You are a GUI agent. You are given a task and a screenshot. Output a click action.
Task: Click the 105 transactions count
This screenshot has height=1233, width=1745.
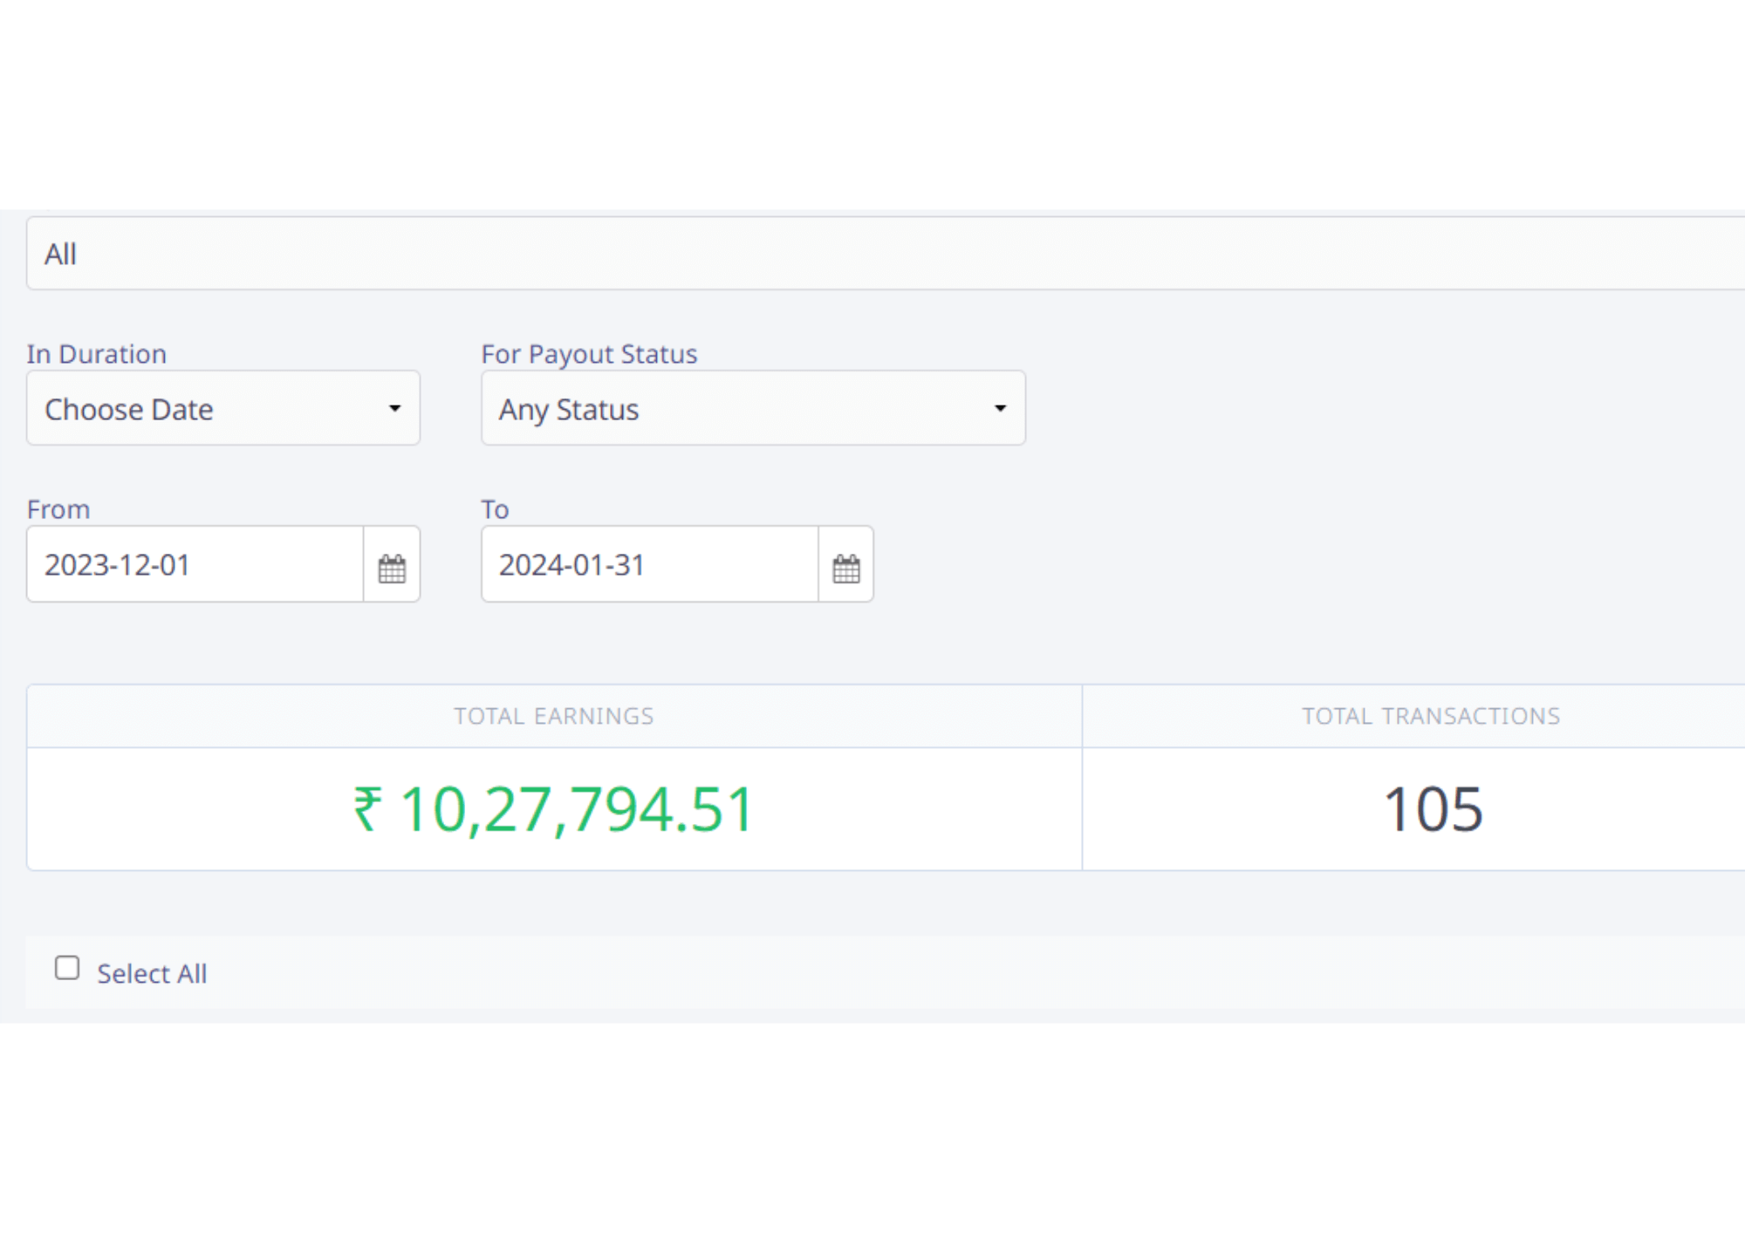pyautogui.click(x=1433, y=809)
